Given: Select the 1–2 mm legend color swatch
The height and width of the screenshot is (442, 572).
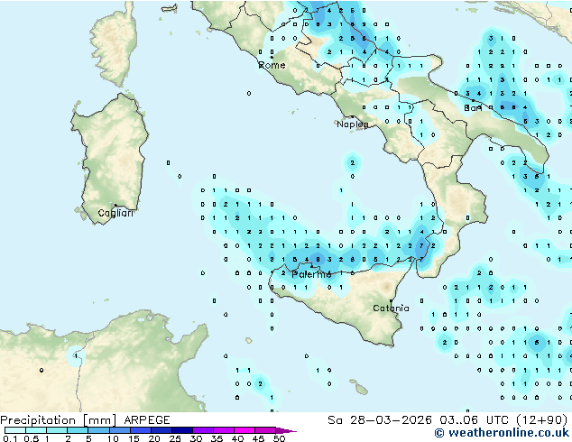Looking at the screenshot, I should (x=57, y=430).
